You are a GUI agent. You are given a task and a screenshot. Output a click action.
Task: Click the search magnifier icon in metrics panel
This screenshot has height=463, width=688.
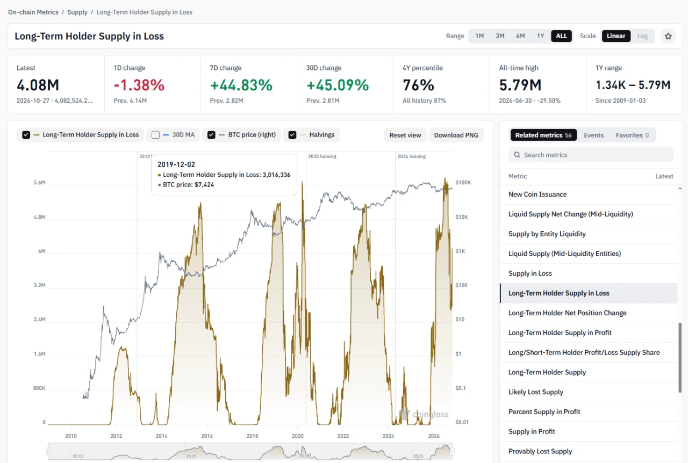tap(517, 155)
